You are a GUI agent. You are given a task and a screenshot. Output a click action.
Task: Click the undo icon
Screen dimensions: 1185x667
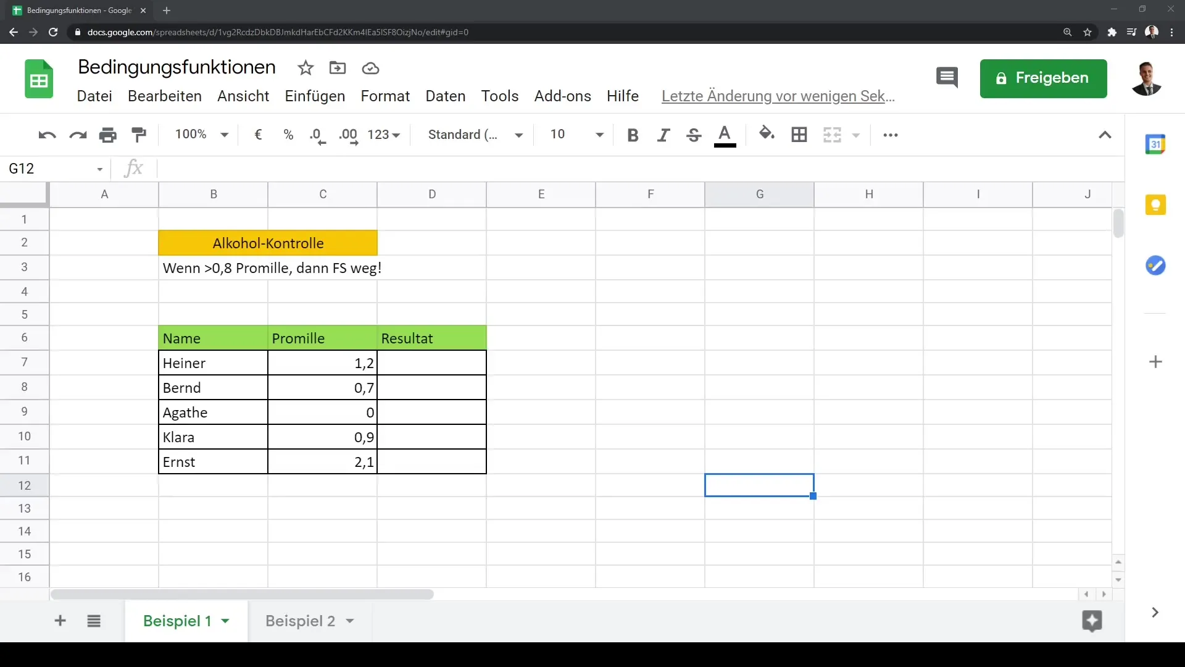coord(46,135)
